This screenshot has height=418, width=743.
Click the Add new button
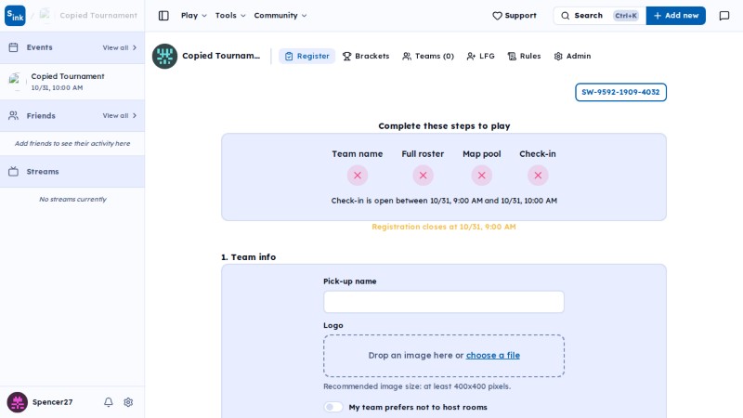tap(676, 16)
